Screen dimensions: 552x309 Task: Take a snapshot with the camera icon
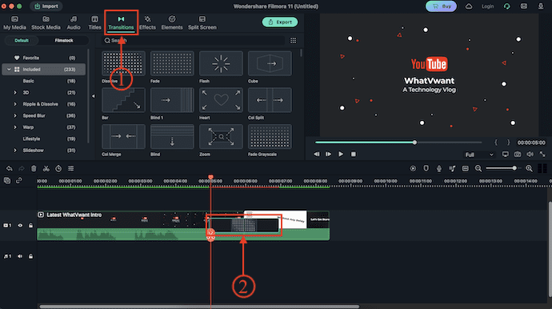[518, 154]
